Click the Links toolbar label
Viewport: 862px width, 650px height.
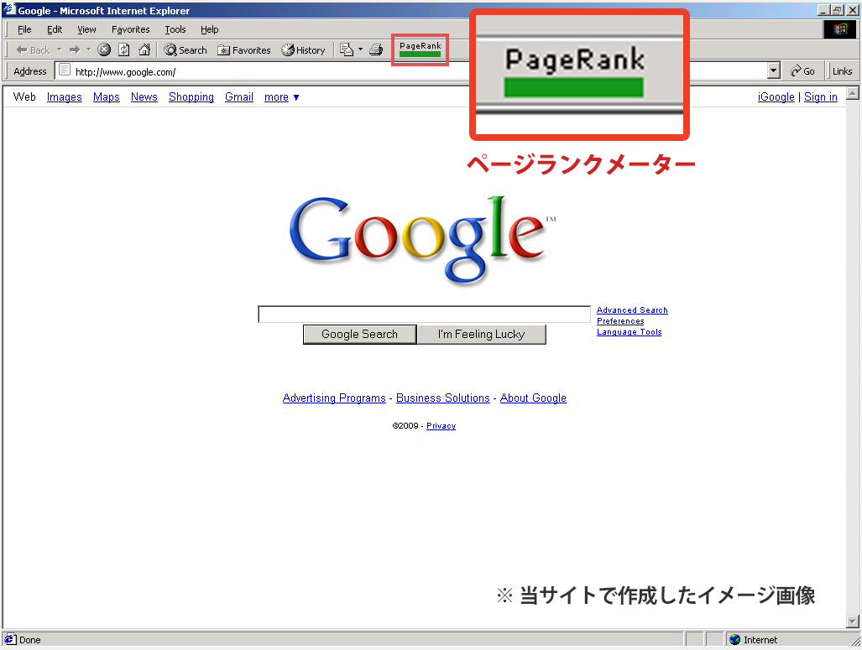(842, 71)
